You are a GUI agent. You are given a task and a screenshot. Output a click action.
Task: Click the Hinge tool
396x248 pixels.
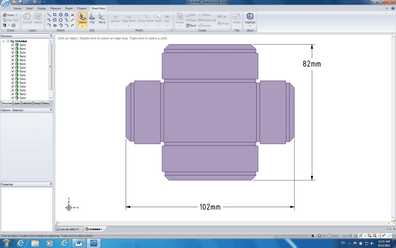point(223,23)
